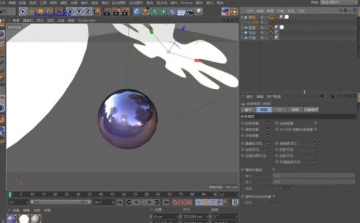The width and height of the screenshot is (360, 223).
Task: Open the ProRender viewport menu
Action: point(86,20)
